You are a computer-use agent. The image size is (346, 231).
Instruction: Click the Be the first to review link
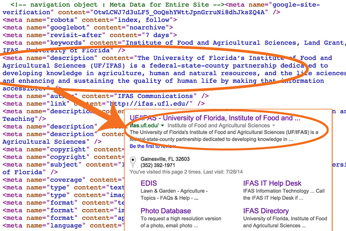(x=153, y=146)
